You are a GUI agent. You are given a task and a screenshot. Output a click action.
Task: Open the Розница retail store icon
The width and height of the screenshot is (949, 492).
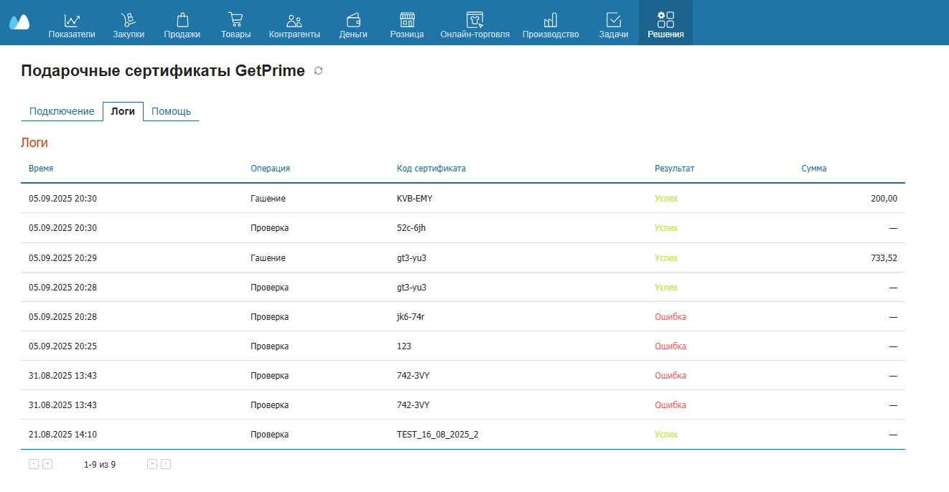pyautogui.click(x=407, y=20)
